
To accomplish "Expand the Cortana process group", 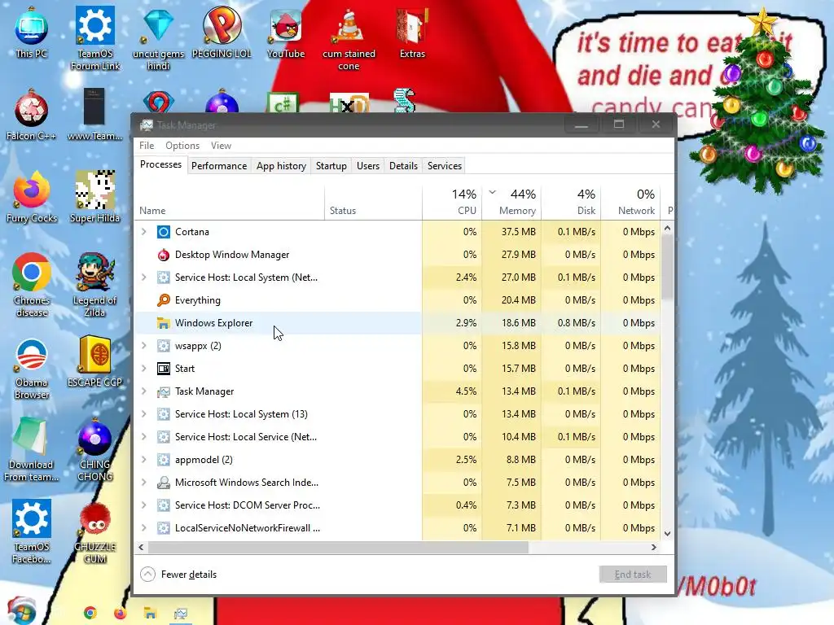I will point(143,232).
